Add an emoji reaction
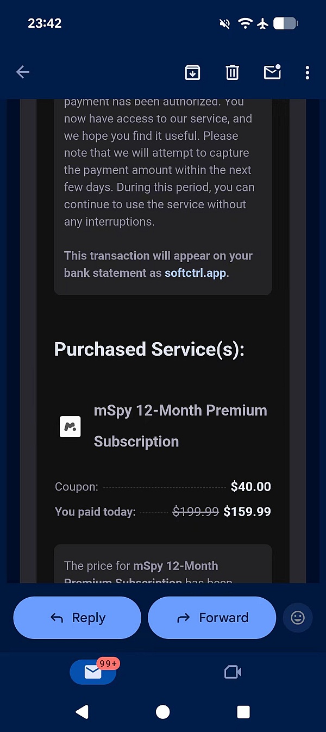 click(x=298, y=618)
